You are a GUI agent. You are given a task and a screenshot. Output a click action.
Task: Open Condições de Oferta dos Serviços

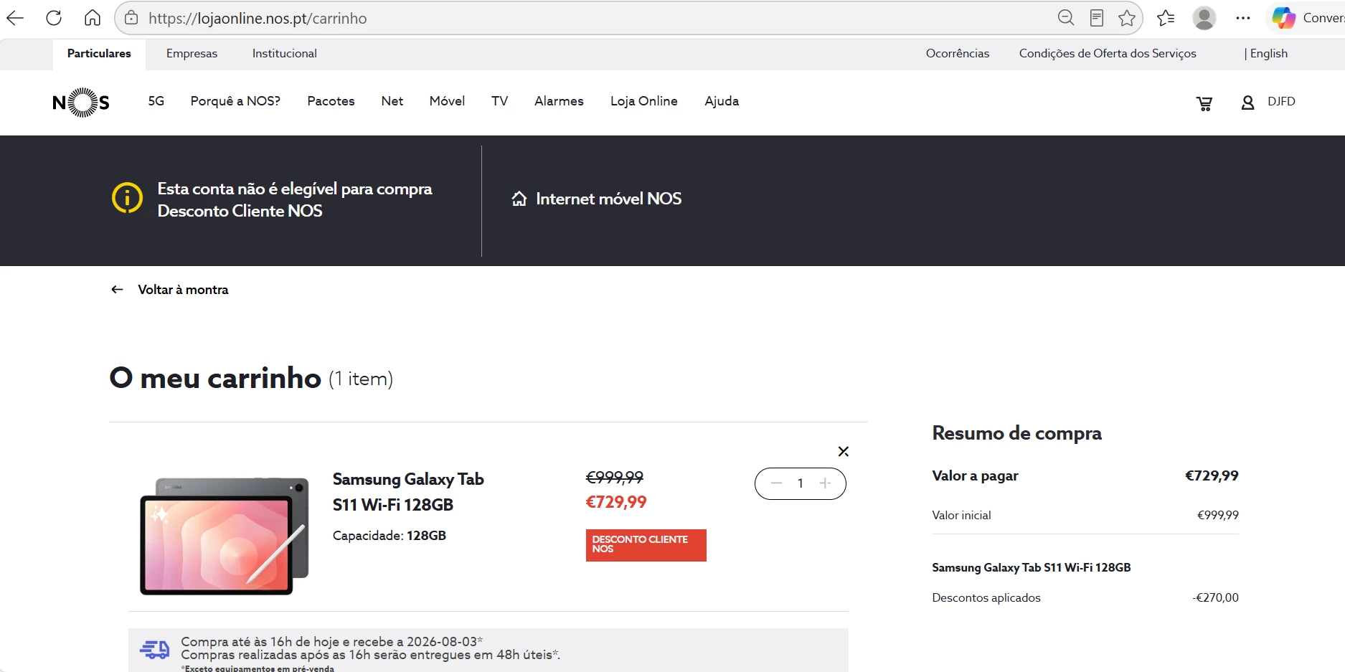click(x=1108, y=54)
